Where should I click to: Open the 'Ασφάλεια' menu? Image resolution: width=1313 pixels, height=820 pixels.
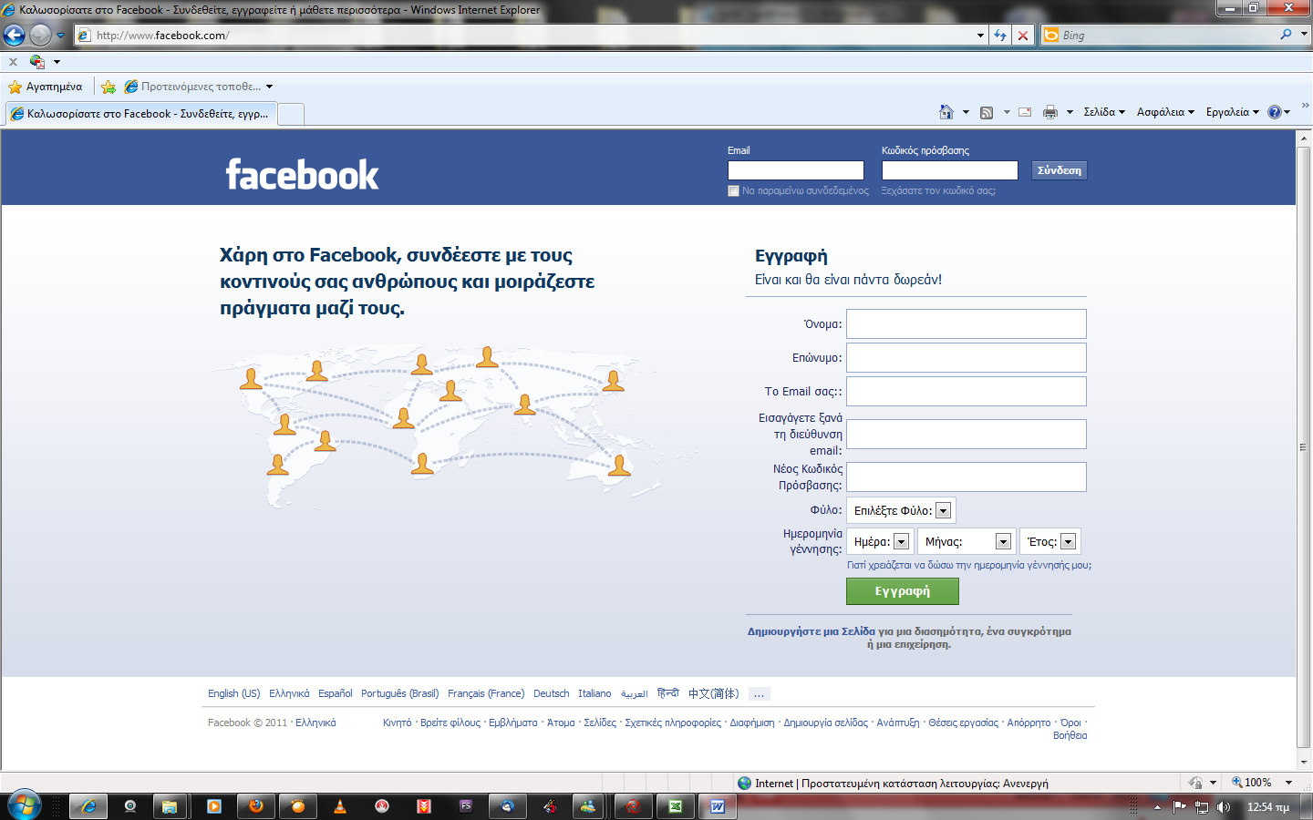coord(1165,112)
